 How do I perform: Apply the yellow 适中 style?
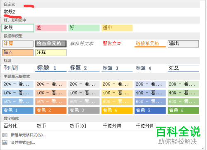[117, 28]
